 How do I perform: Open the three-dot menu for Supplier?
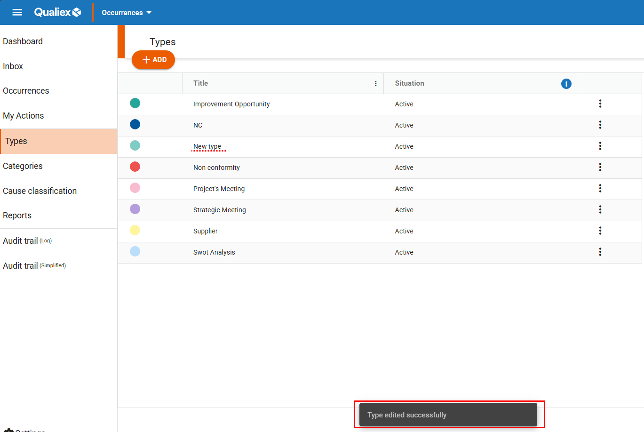click(600, 231)
